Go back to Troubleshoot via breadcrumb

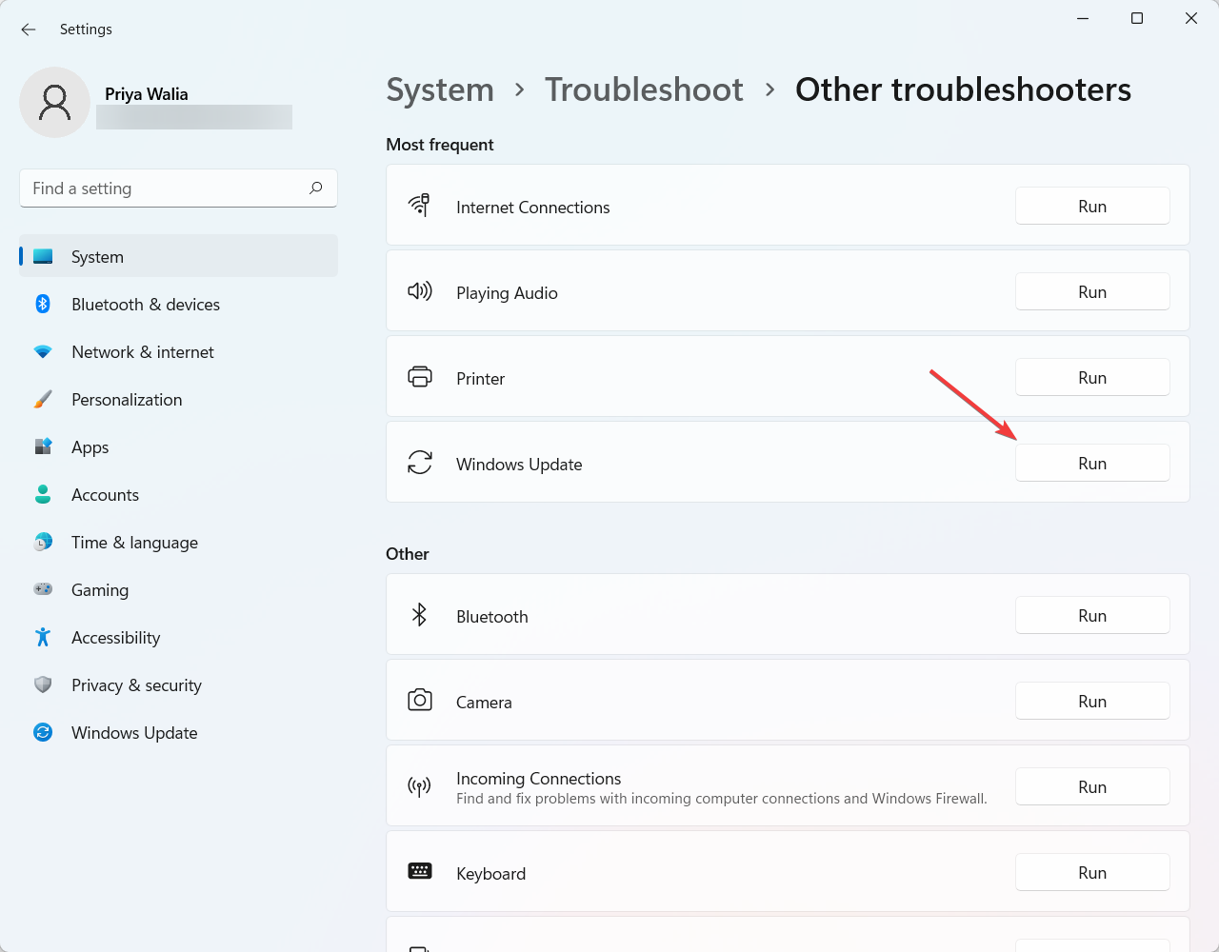coord(644,89)
